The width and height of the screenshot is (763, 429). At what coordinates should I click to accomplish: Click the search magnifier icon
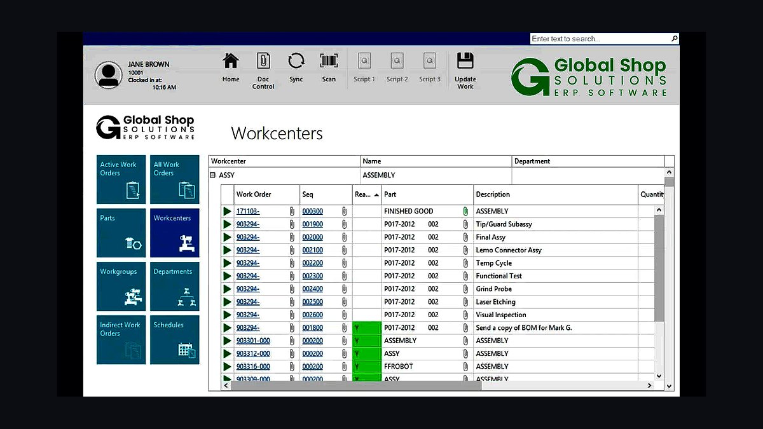pyautogui.click(x=675, y=39)
